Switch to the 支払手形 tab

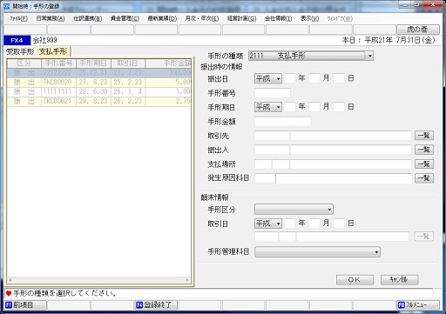coord(53,51)
